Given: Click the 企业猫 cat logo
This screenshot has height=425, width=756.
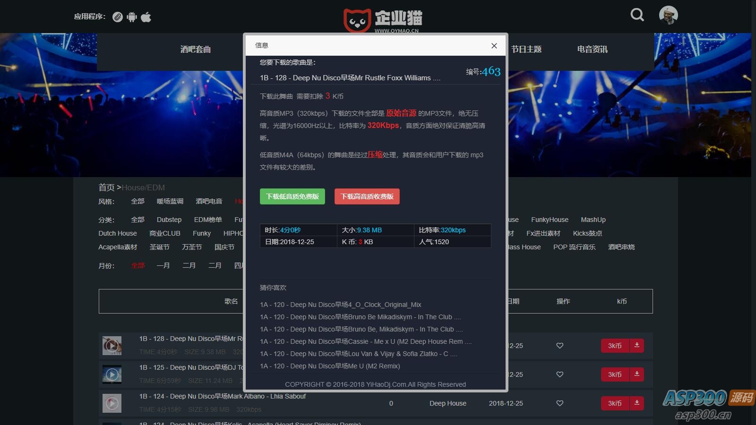Looking at the screenshot, I should coord(358,19).
